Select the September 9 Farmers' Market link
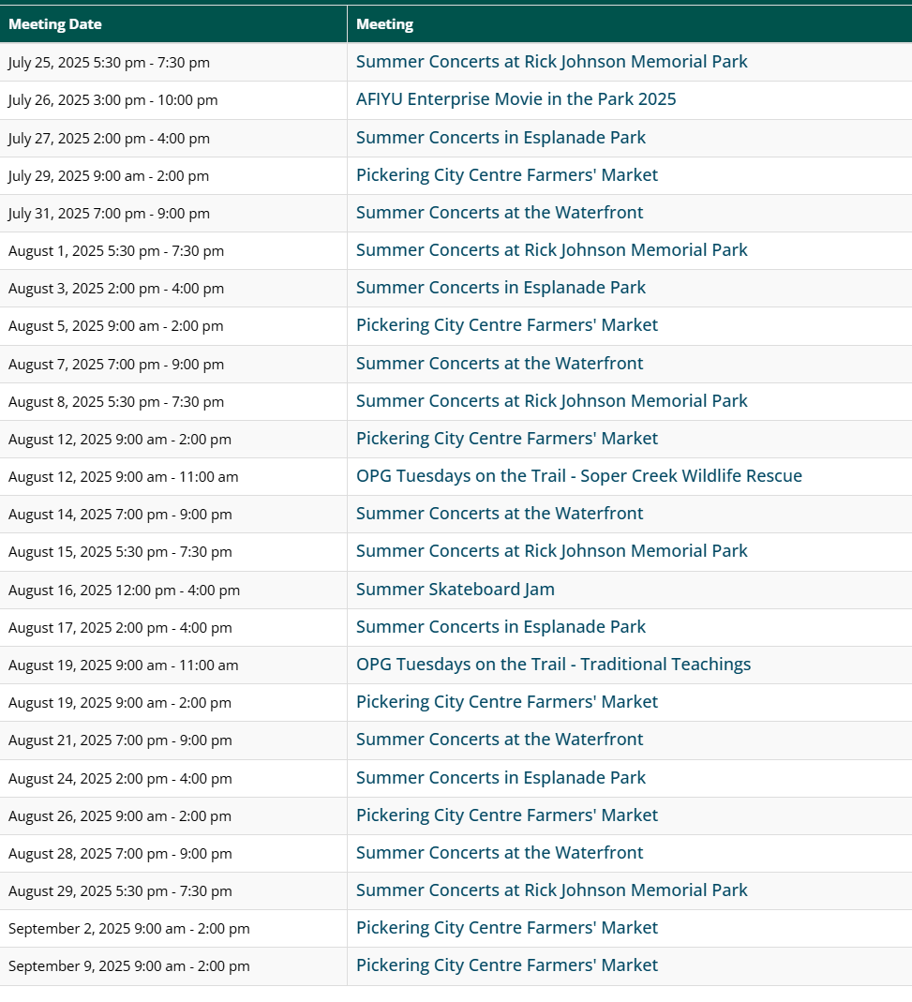Viewport: 912px width, 1002px height. [x=506, y=965]
